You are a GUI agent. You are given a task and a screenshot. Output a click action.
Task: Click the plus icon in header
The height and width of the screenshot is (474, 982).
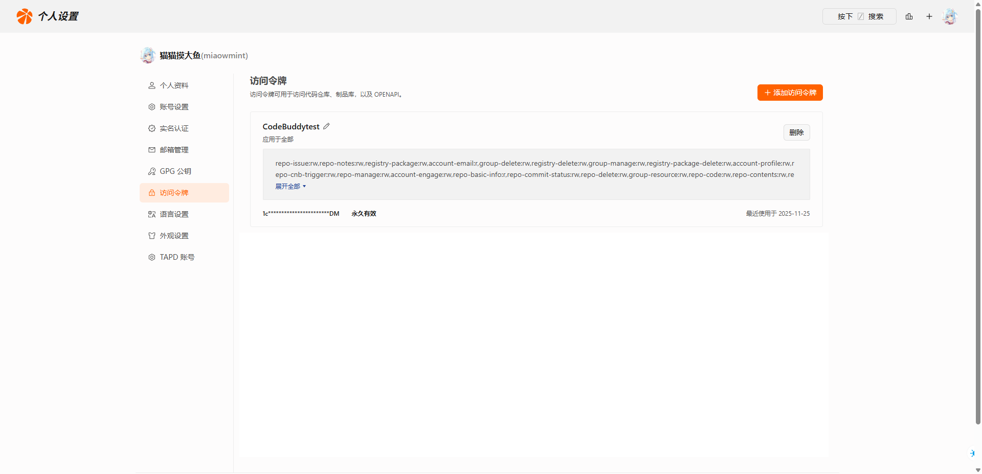[929, 16]
